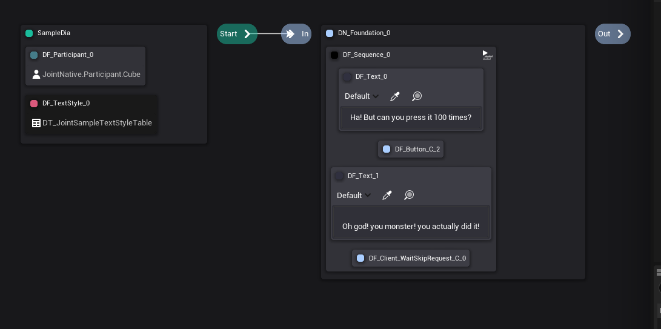This screenshot has width=661, height=329.
Task: Click the person icon beside JointNative.Participant.Cube
Action: [36, 75]
